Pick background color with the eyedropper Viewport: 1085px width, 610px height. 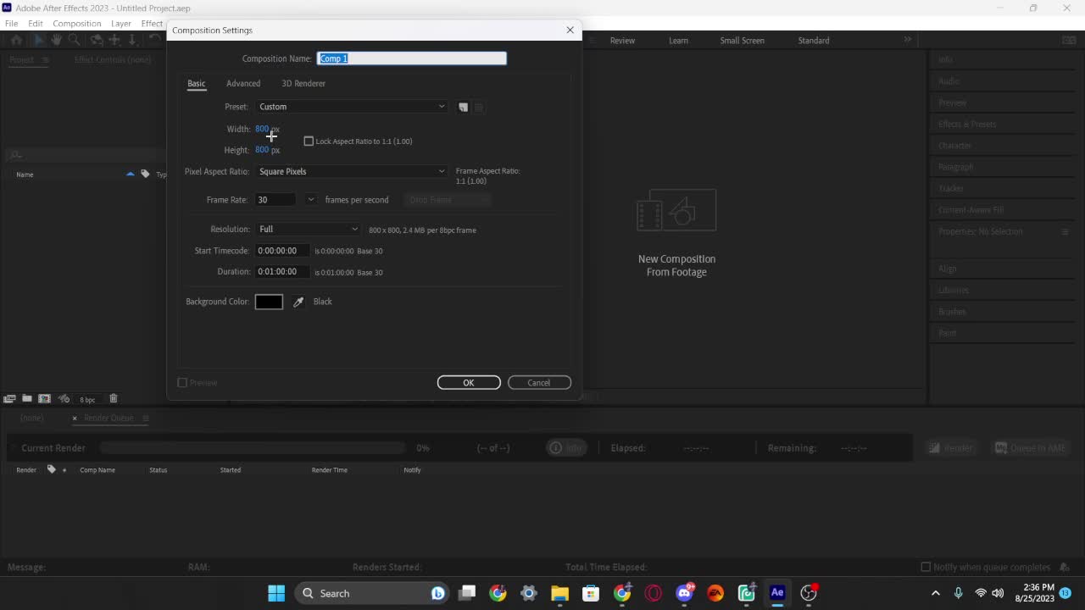coord(298,301)
